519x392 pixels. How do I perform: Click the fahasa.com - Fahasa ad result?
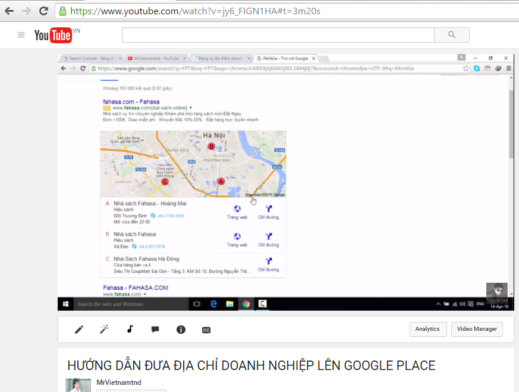point(131,102)
